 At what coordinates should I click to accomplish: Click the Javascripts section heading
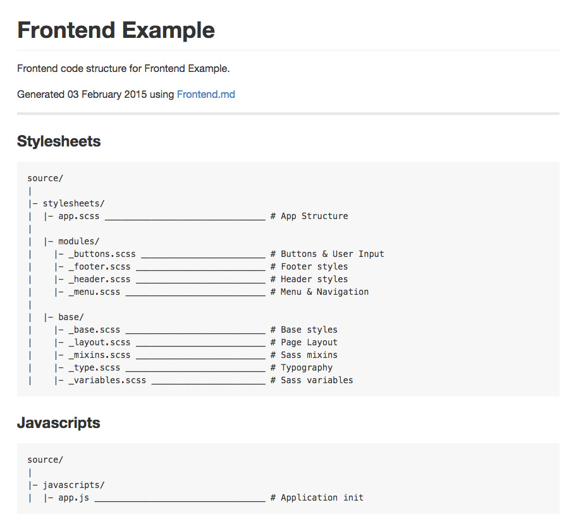pyautogui.click(x=58, y=423)
